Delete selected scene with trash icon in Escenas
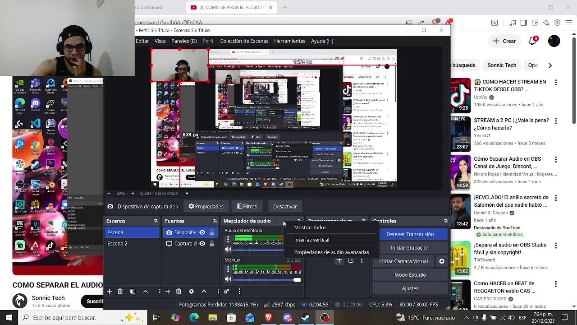 (x=120, y=292)
